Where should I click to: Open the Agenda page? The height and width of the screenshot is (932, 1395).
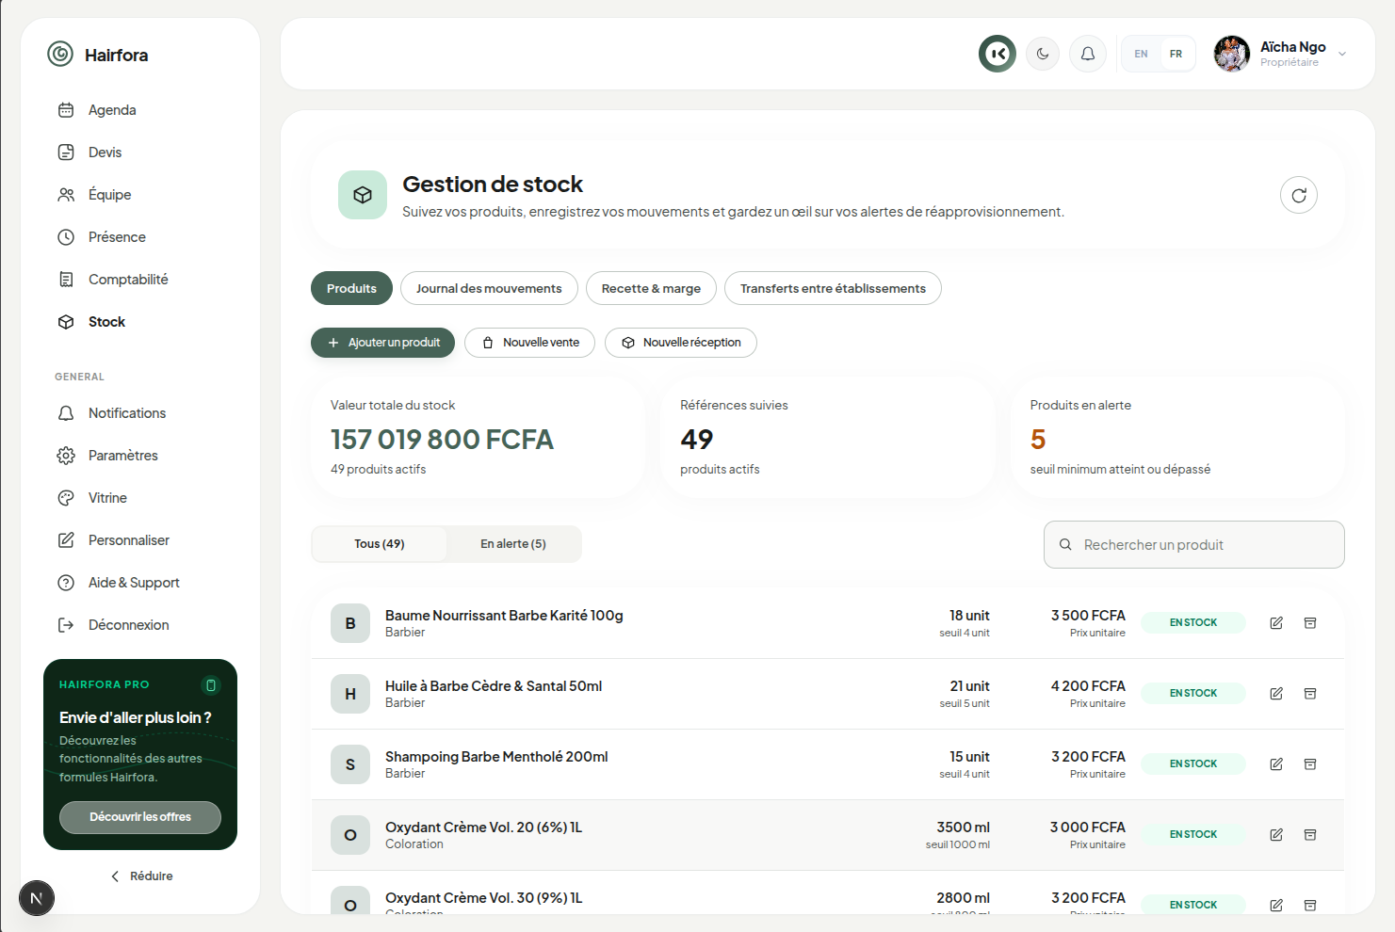point(141,110)
